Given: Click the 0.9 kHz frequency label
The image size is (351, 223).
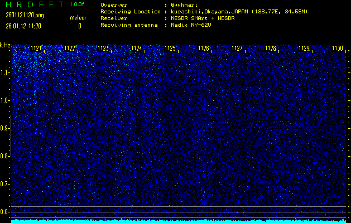Looking at the screenshot, I should [x=5, y=128].
